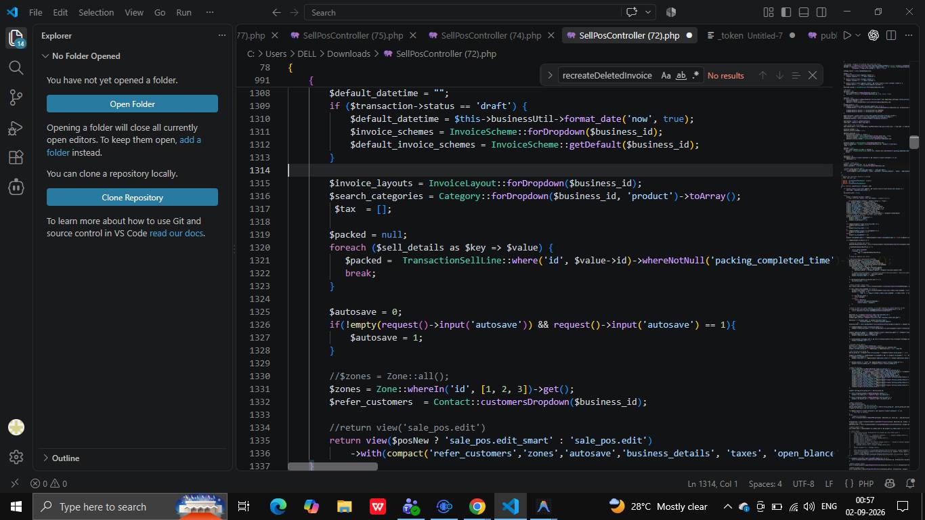Collapse the No Folder Opened section

coord(86,56)
